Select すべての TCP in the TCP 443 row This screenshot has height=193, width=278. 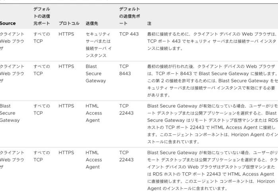(x=42, y=38)
